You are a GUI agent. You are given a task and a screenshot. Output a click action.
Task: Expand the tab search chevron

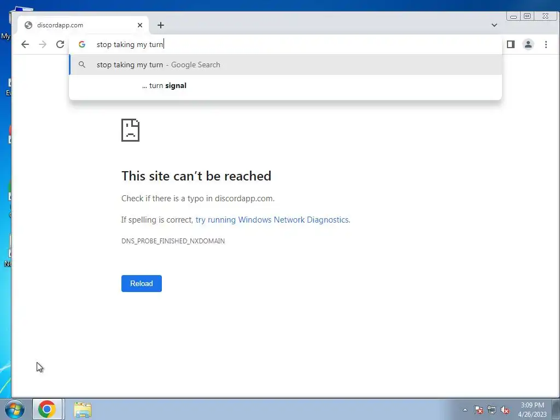494,25
